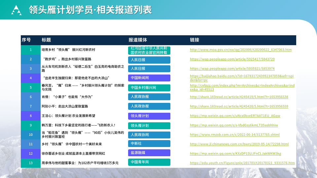317x178 pixels.
Task: Click the 人民政协报 tag in row 6
Action: (x=149, y=97)
